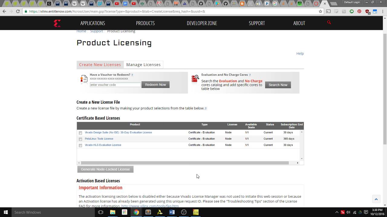Switch to Manage Licenses tab
The height and width of the screenshot is (217, 387).
143,64
